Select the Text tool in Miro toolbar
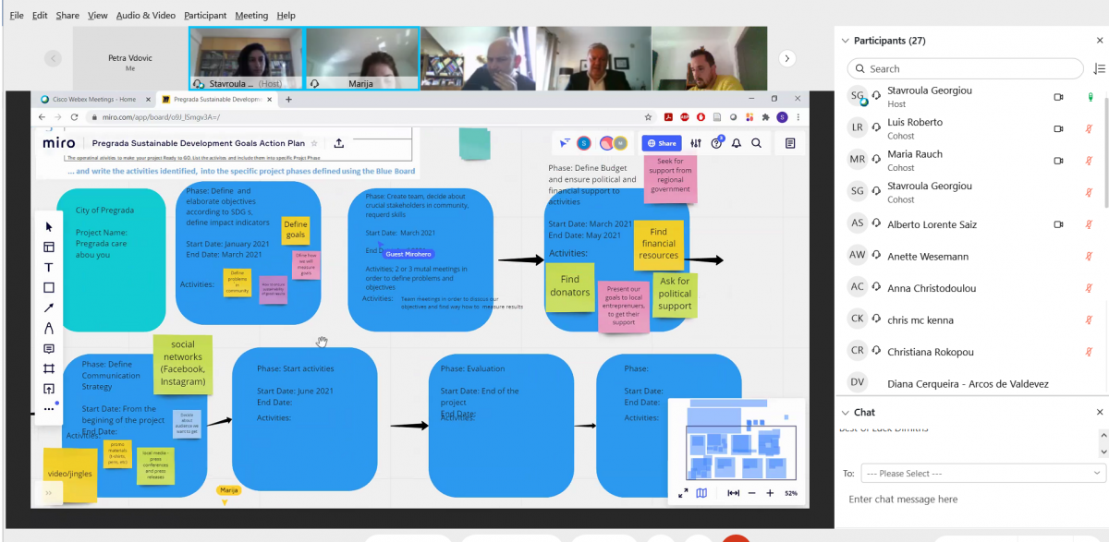This screenshot has width=1109, height=542. 49,267
